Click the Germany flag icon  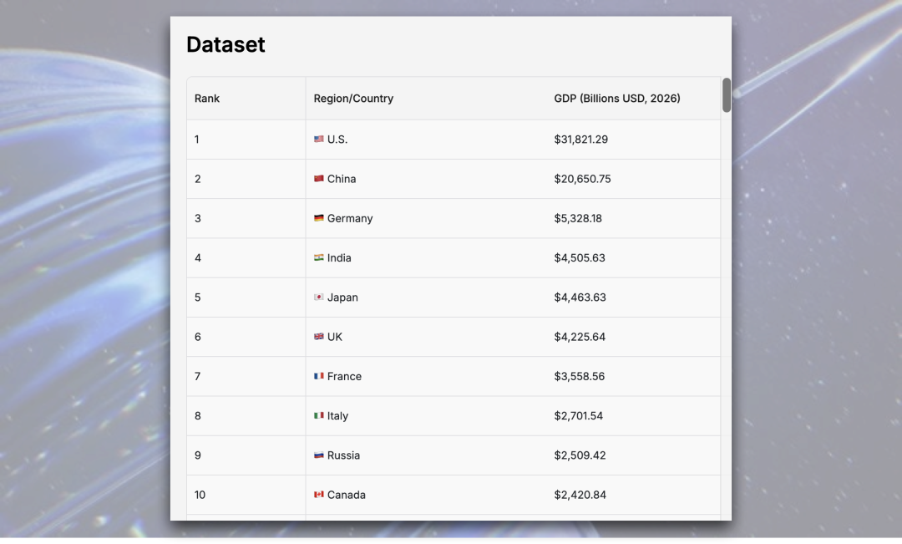(x=318, y=218)
